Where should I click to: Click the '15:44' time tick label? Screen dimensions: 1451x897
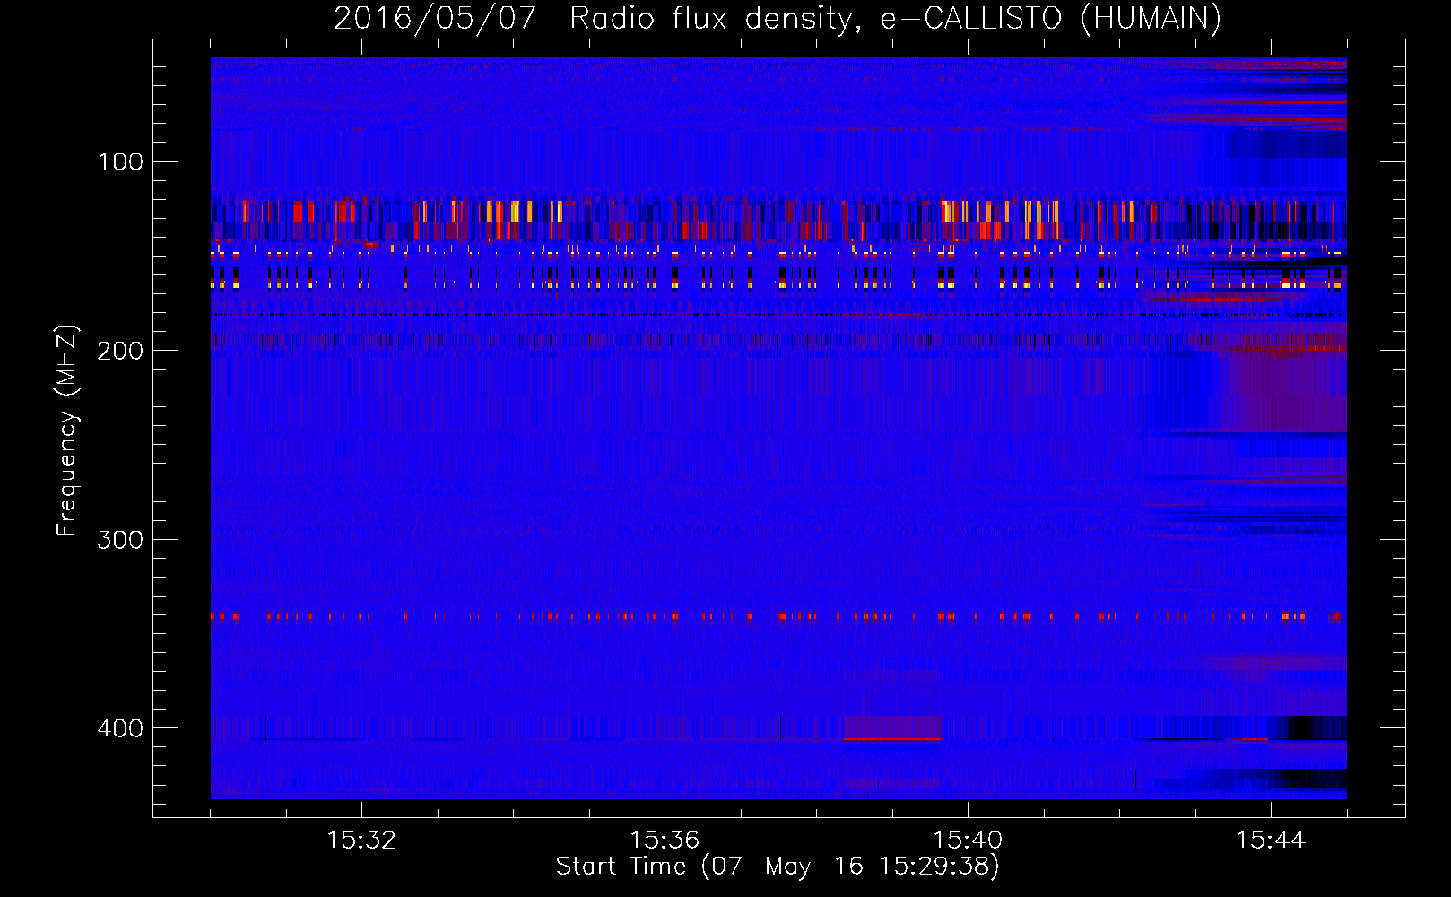coord(1271,840)
